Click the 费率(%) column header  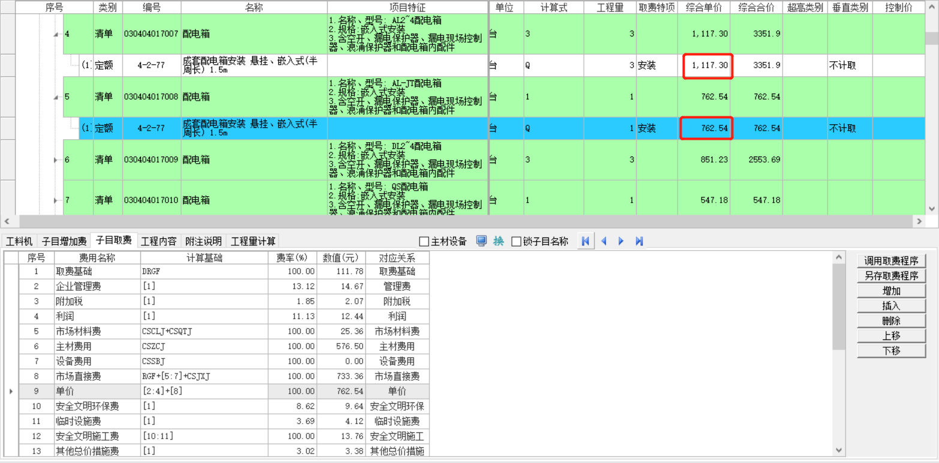tap(292, 258)
